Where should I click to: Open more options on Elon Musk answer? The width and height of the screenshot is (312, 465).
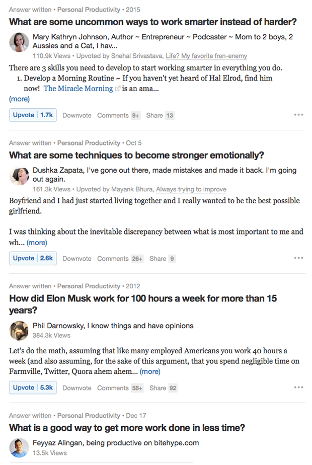click(298, 387)
